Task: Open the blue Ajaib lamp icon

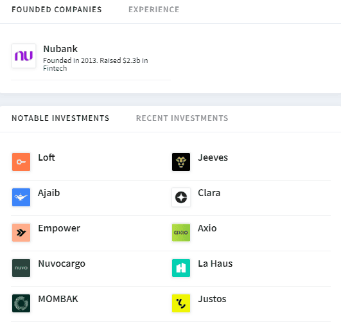Action: point(21,197)
